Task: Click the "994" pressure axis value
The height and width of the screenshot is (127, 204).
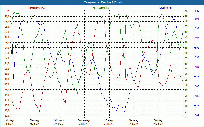Action: (197, 19)
